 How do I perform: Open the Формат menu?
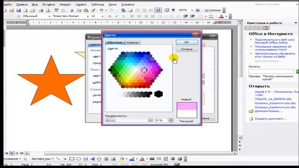click(x=65, y=4)
